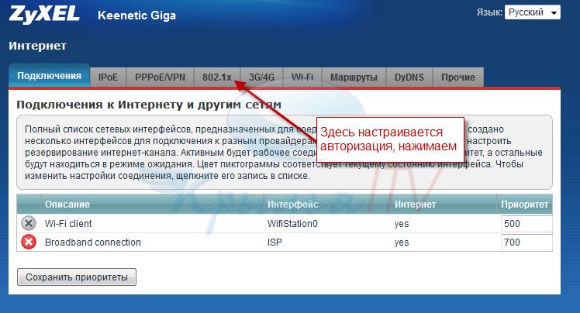The width and height of the screenshot is (580, 313).
Task: Click the Keenetic Giga title text
Action: 137,15
